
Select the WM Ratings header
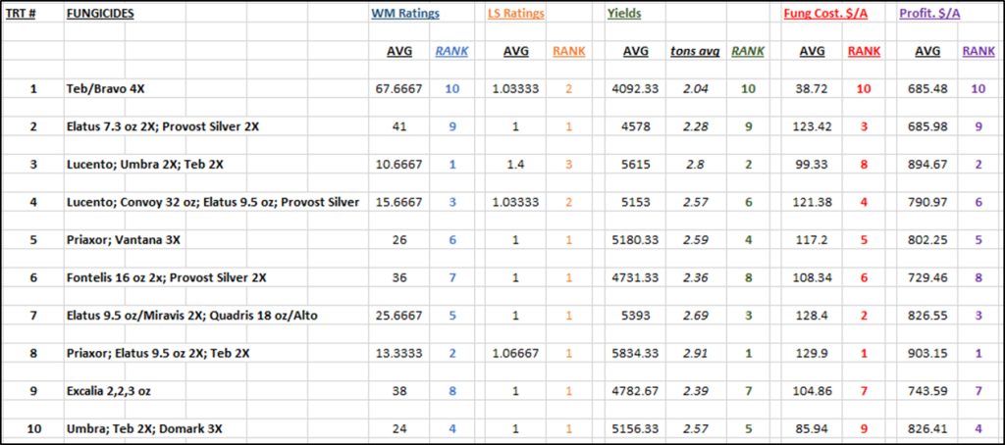pyautogui.click(x=405, y=14)
